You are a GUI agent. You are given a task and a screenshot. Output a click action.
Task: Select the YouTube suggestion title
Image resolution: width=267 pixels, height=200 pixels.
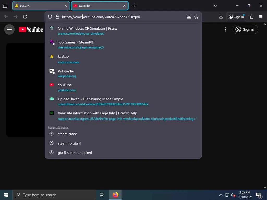(x=65, y=85)
